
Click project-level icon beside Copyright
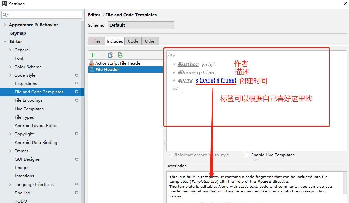77,134
